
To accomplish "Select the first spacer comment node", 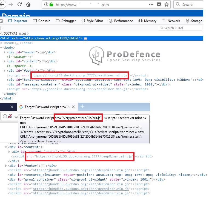I will coord(19,57).
